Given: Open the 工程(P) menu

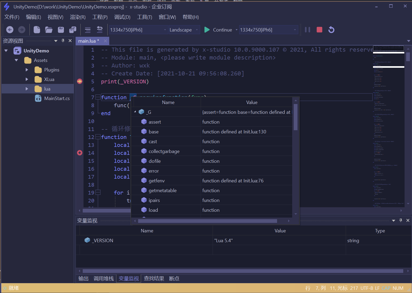Looking at the screenshot, I should [100, 17].
